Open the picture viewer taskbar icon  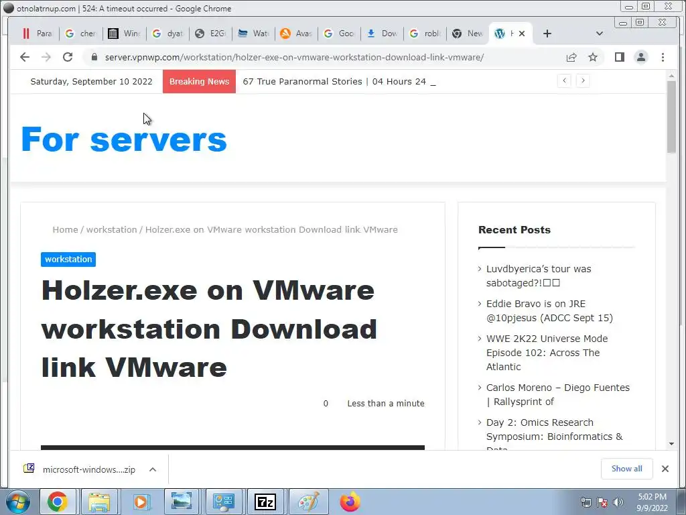coord(182,502)
